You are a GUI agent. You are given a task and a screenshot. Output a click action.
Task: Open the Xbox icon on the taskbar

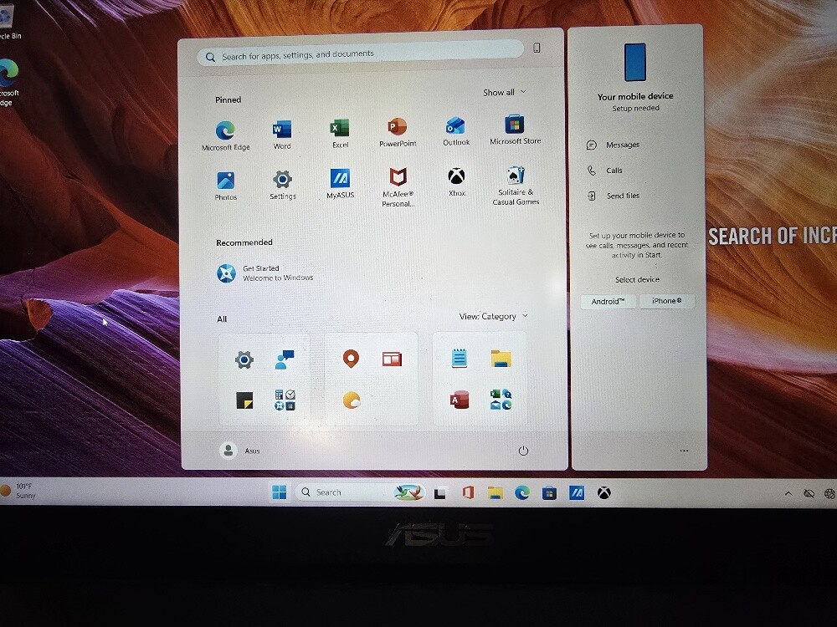[603, 493]
